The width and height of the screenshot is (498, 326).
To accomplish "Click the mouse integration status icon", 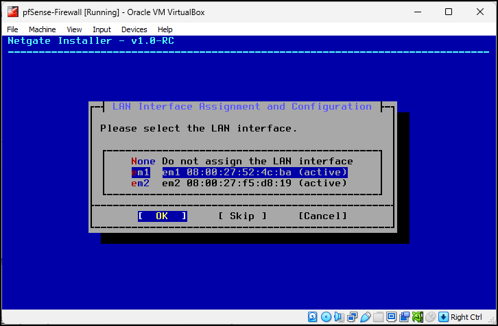I will [x=430, y=317].
